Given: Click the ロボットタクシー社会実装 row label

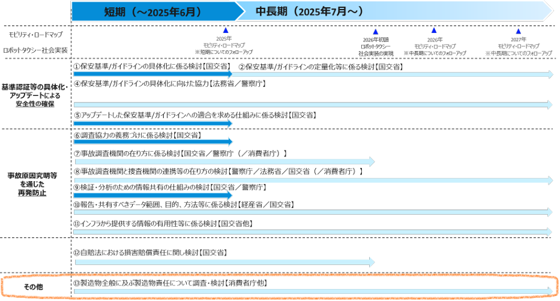Looking at the screenshot, I should click(35, 50).
